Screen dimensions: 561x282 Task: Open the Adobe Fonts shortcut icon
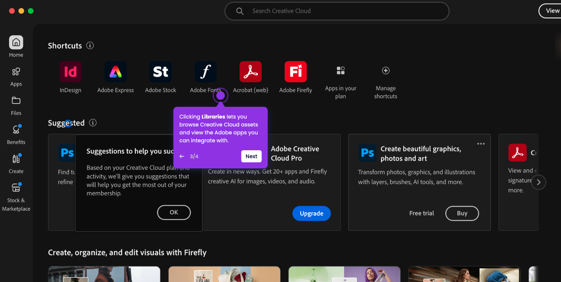tap(206, 72)
